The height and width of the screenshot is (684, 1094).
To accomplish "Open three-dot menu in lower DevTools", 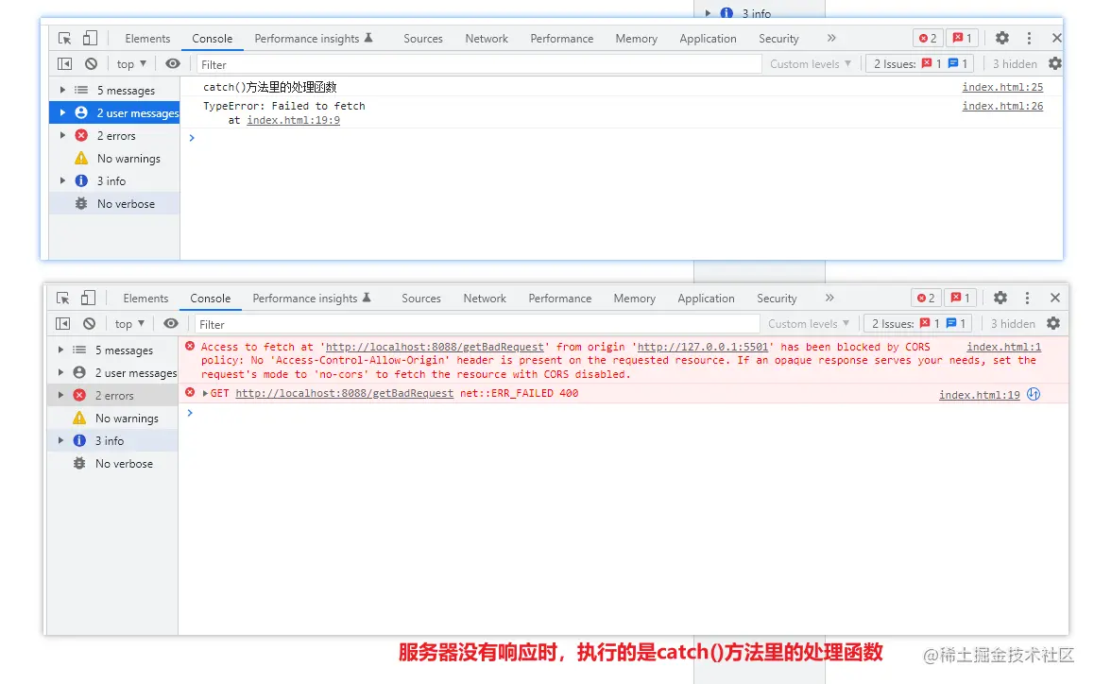I will [x=1027, y=298].
